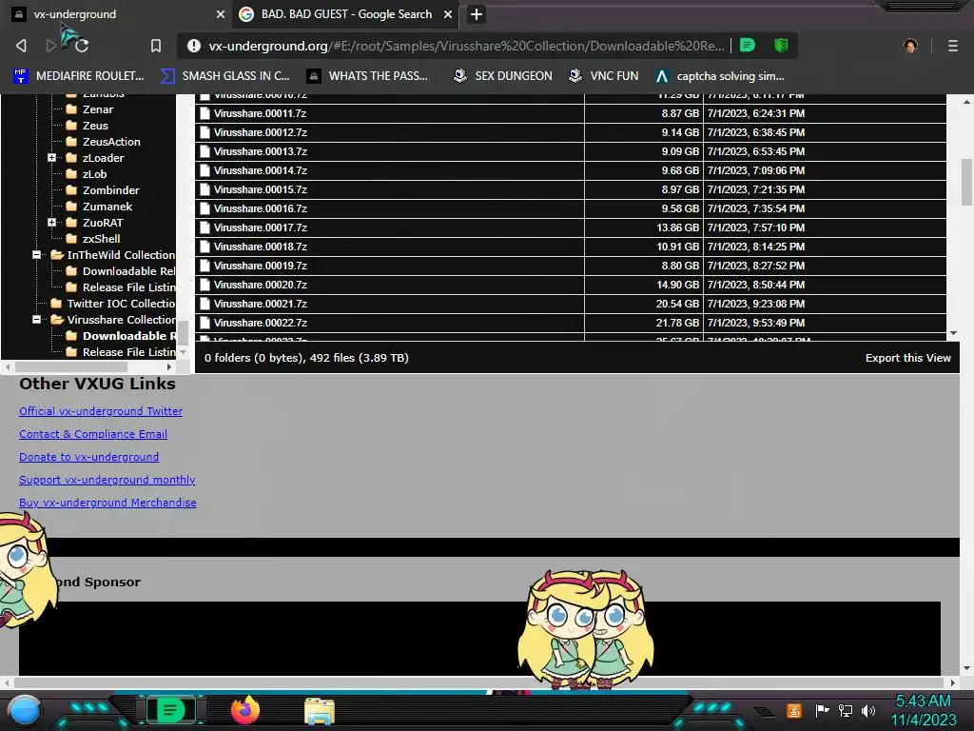This screenshot has width=974, height=731.
Task: Open Firefox from the taskbar
Action: click(x=245, y=710)
